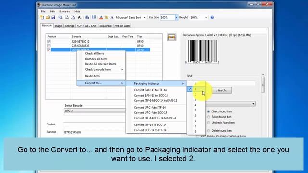Choose Delete All checked Items
Screen dimensions: 308x173
point(101,64)
